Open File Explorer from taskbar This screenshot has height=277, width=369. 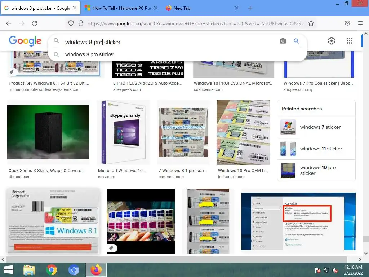pos(29,270)
